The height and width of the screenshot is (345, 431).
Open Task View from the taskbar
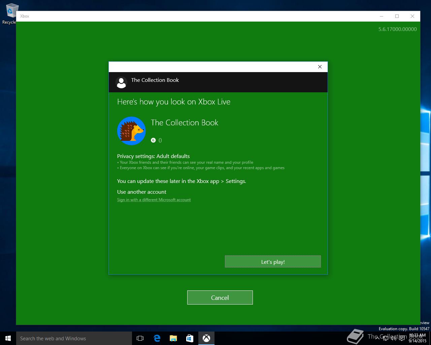140,338
